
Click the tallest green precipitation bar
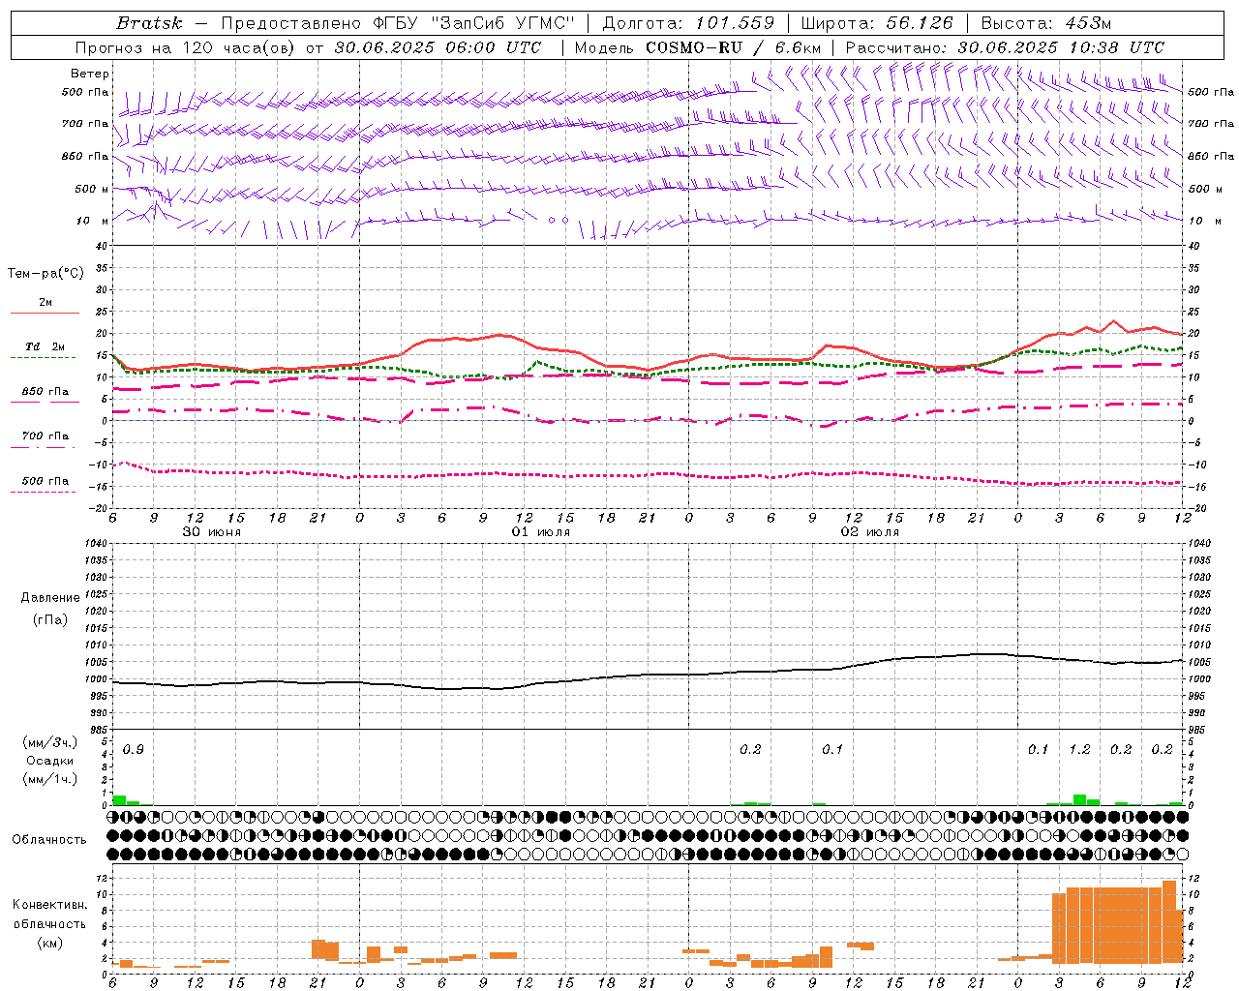pos(1079,800)
